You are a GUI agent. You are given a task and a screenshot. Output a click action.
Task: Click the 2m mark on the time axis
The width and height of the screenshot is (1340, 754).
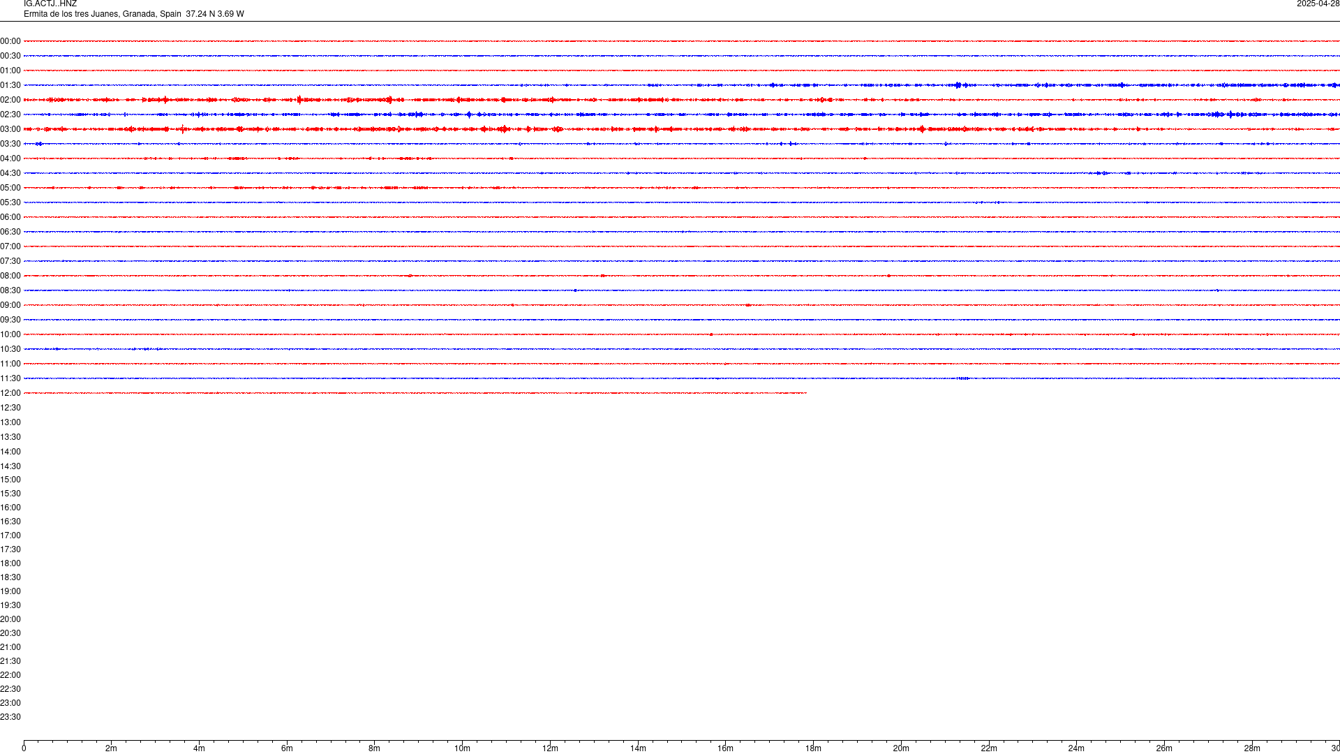112,748
